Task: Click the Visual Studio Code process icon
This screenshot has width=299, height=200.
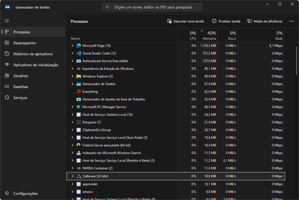Action: [78, 53]
